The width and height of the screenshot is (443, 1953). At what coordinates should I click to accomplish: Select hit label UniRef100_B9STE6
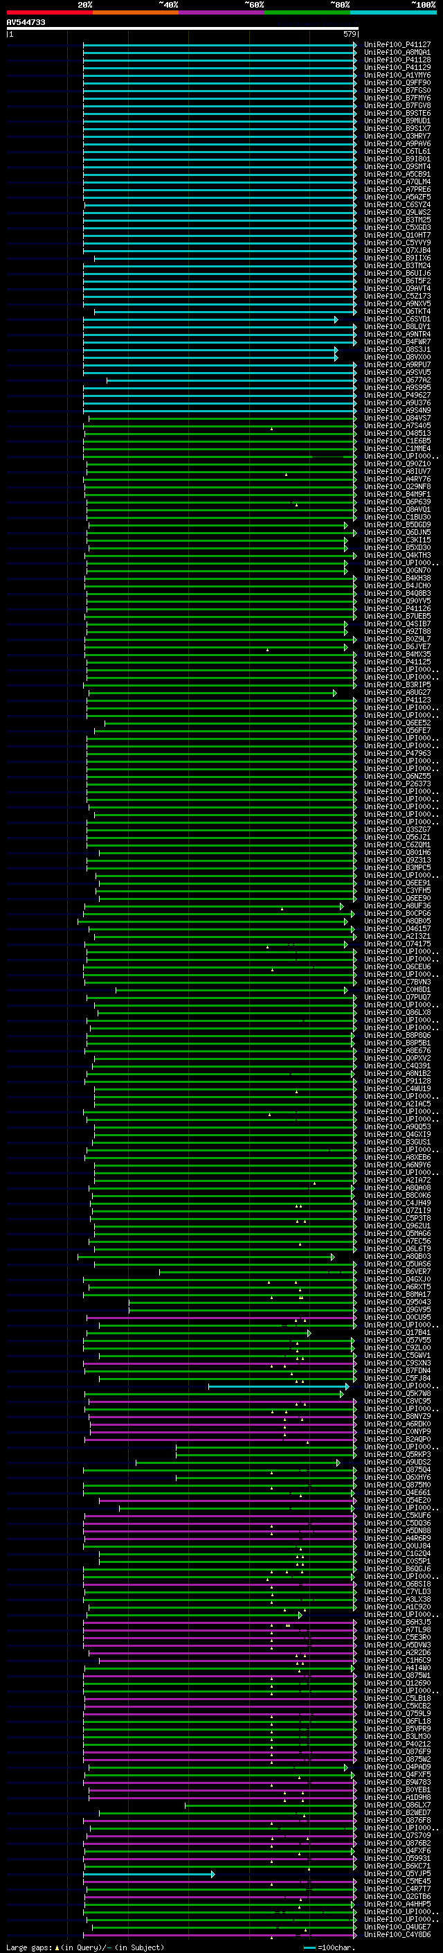(x=397, y=113)
